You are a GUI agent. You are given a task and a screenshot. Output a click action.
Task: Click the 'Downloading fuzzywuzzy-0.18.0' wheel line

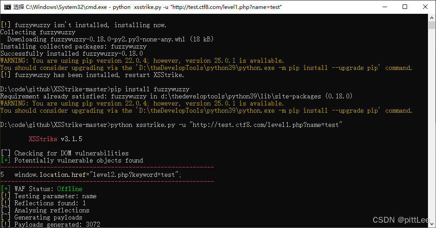pos(110,39)
